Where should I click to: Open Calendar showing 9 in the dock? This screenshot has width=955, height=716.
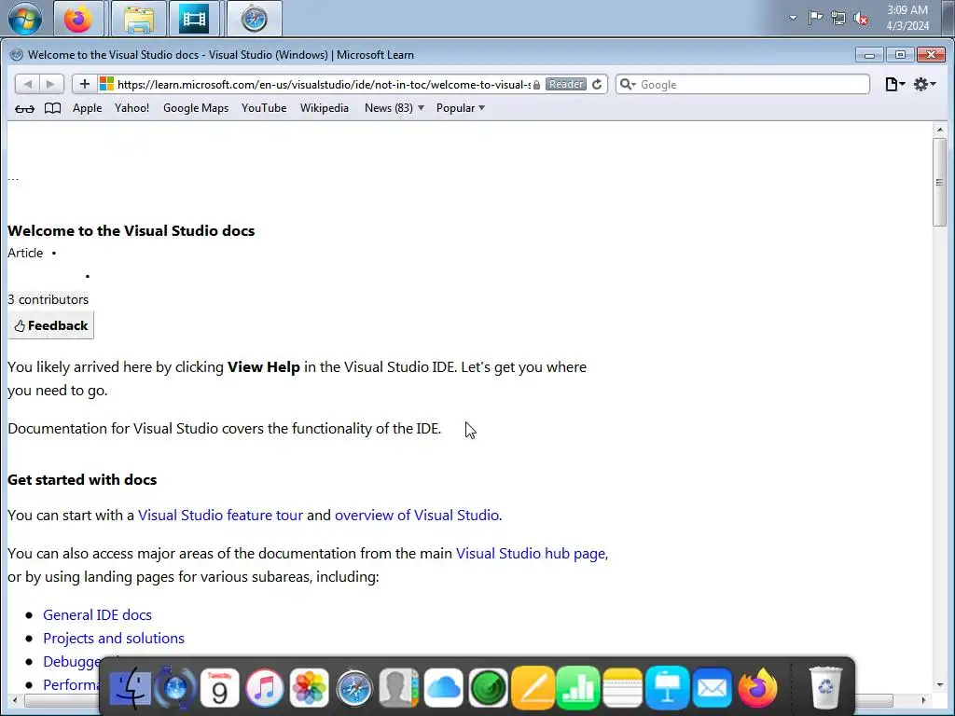point(219,688)
